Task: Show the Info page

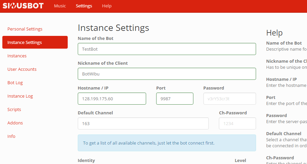Action: click(x=11, y=136)
